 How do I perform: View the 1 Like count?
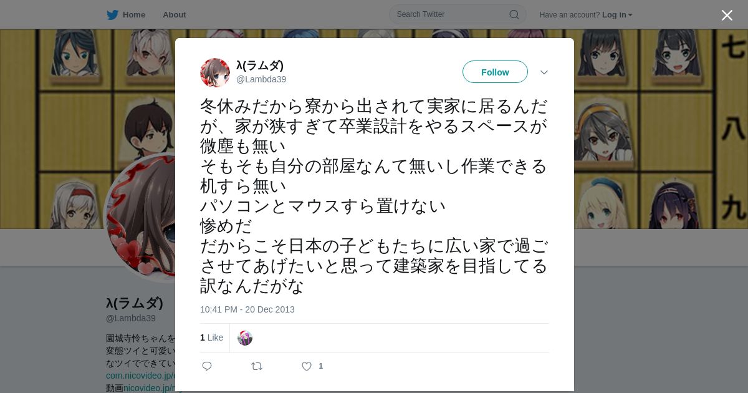pos(211,337)
